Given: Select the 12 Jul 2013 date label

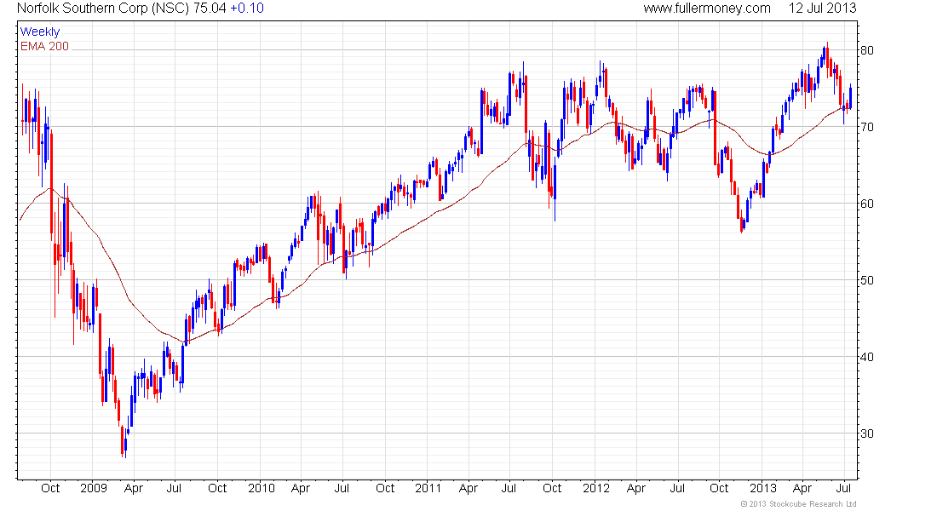Looking at the screenshot, I should (822, 9).
